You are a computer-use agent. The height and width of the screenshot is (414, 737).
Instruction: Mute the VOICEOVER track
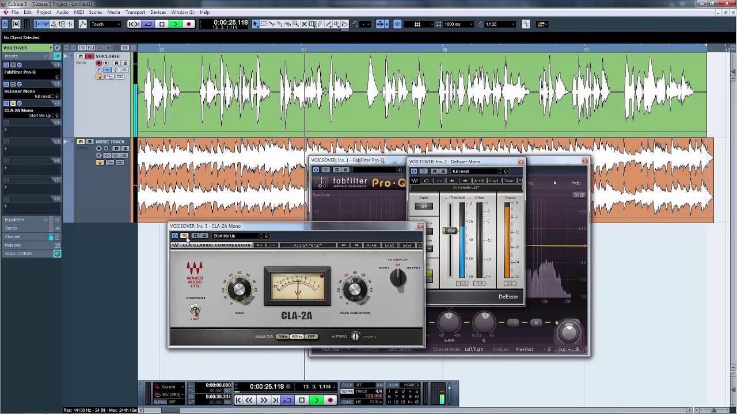tap(81, 56)
